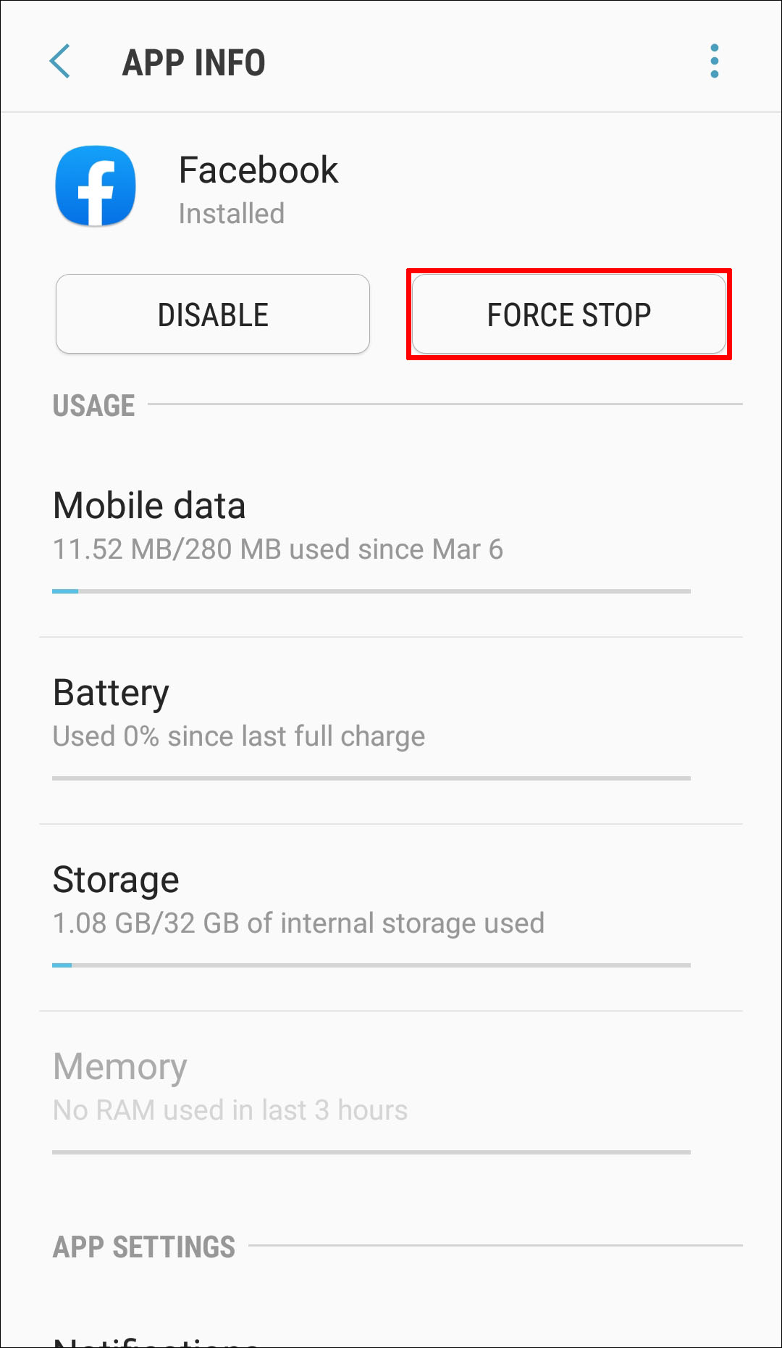
Task: Open the Storage details entry
Action: 391,918
